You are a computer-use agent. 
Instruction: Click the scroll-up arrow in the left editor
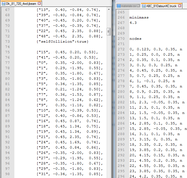109,9
